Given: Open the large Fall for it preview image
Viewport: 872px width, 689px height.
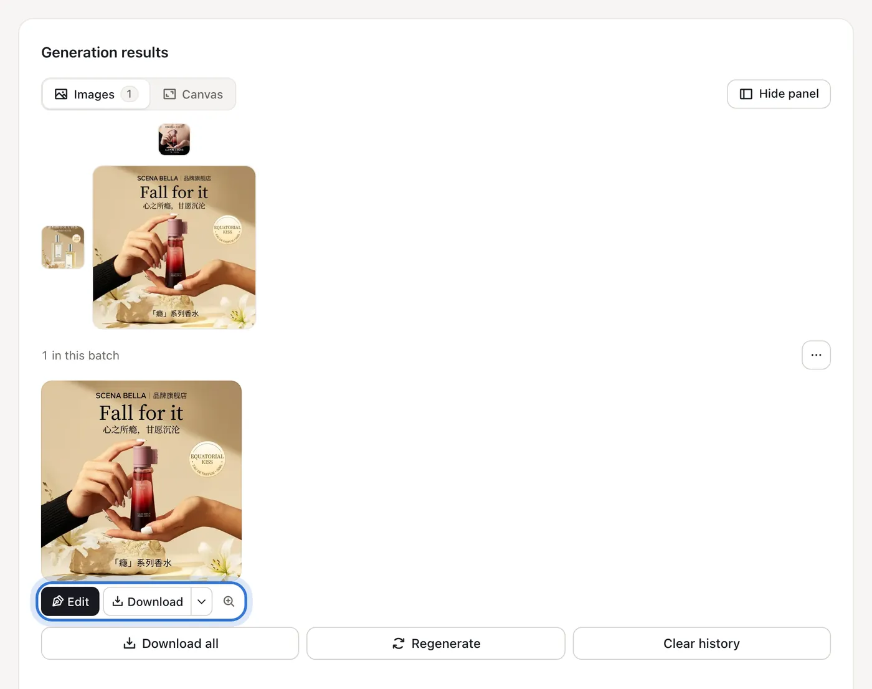Looking at the screenshot, I should click(x=174, y=247).
